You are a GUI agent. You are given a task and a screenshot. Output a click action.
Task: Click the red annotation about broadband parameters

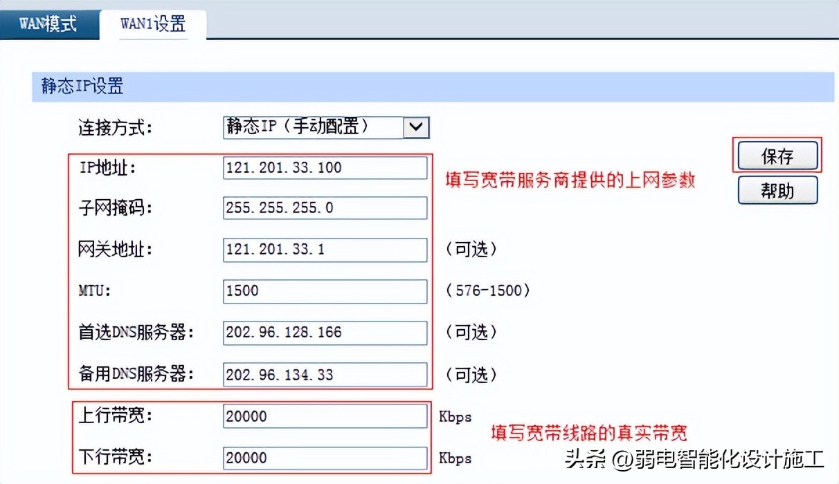(x=571, y=180)
